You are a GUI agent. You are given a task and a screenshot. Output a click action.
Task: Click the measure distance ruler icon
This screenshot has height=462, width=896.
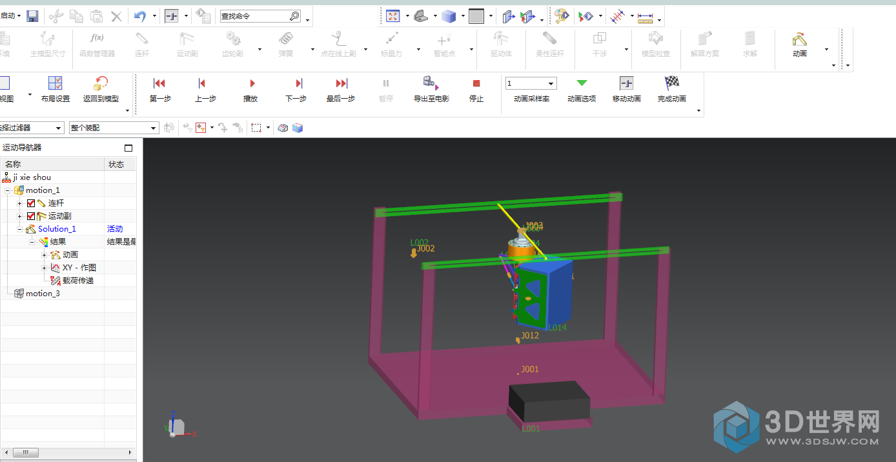click(645, 18)
